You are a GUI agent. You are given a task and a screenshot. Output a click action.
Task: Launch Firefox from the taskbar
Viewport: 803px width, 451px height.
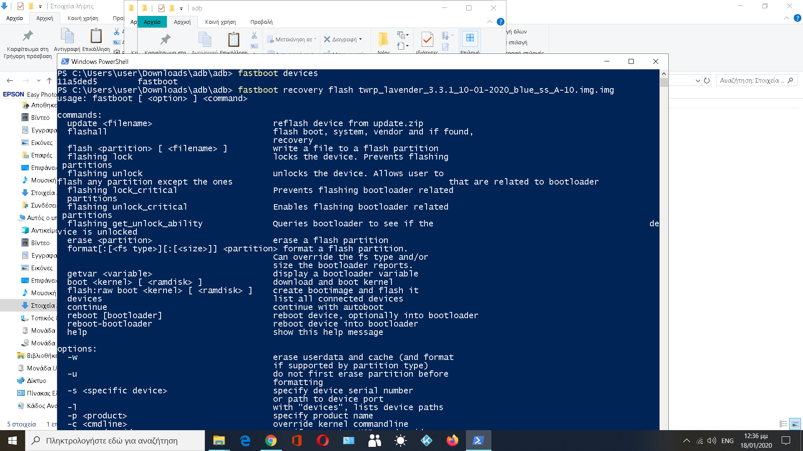pyautogui.click(x=452, y=441)
